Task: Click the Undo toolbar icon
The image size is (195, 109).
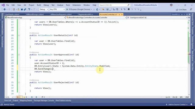Action: pos(29,9)
